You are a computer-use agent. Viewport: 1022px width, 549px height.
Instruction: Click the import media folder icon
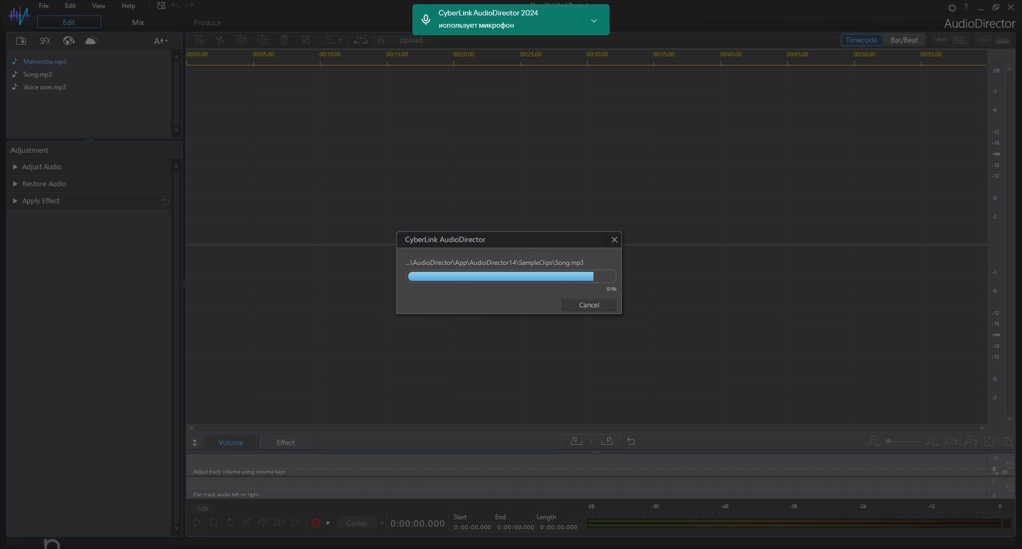click(x=21, y=41)
